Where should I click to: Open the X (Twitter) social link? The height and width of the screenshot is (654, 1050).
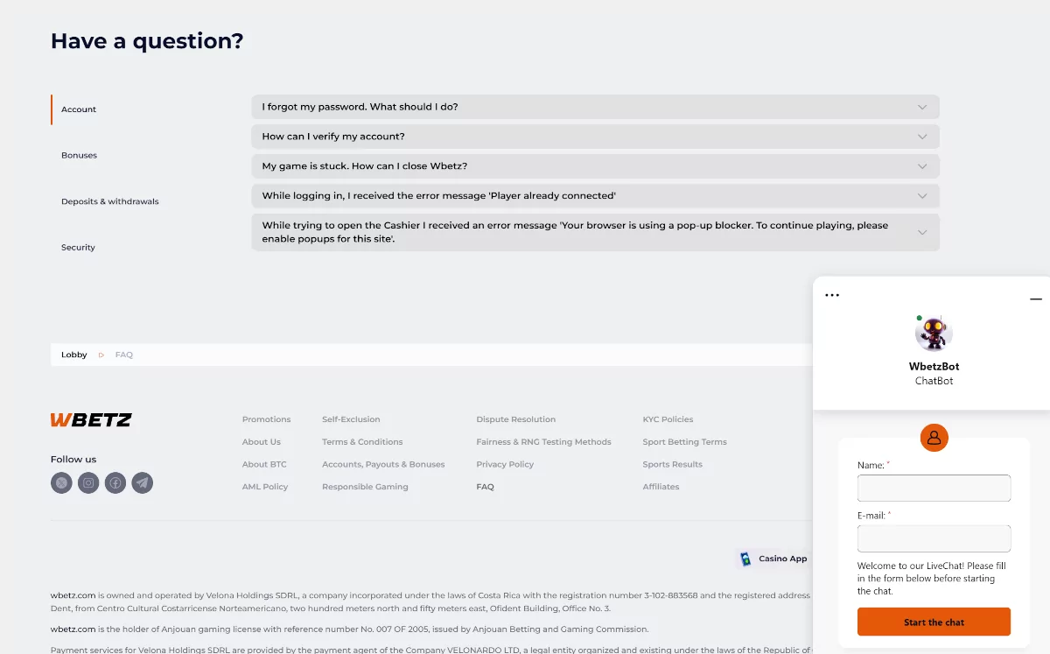pos(61,482)
